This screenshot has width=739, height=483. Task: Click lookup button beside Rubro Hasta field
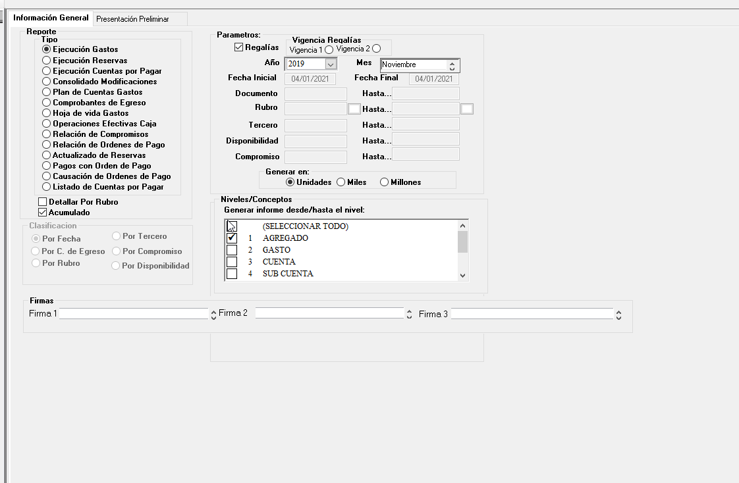467,109
